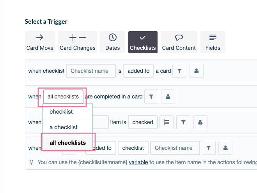The width and height of the screenshot is (257, 193).
Task: Click member icon in checklists completed row
Action: (x=168, y=96)
